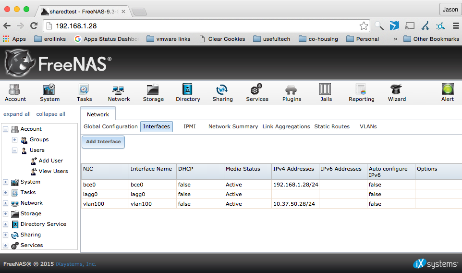Open the Apps grid shortcut in bookmarks bar

tap(14, 39)
